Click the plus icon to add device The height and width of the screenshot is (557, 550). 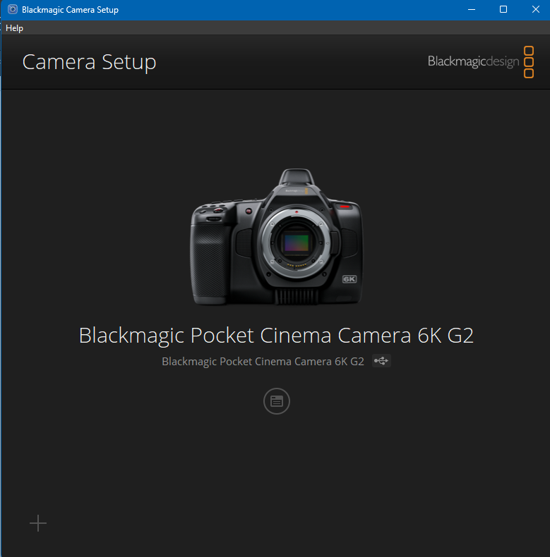coord(38,523)
